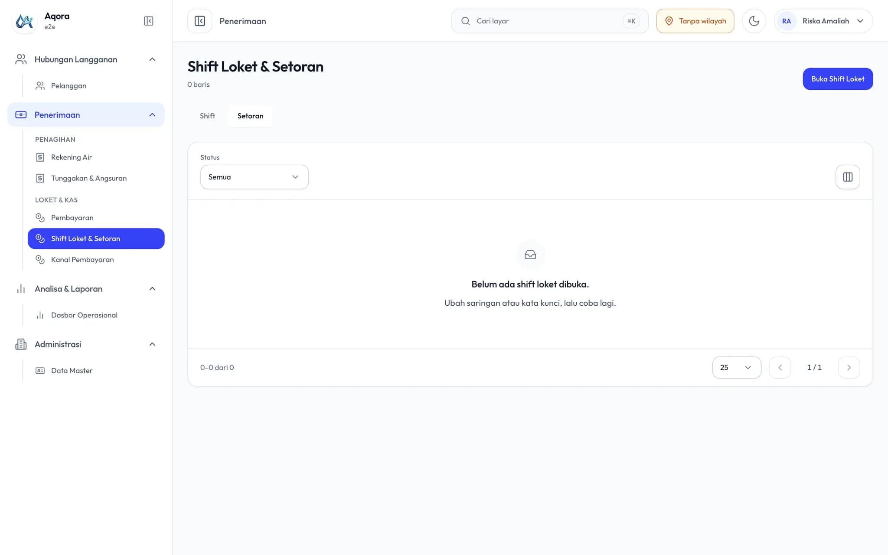Click the RA avatar badge

(x=786, y=21)
